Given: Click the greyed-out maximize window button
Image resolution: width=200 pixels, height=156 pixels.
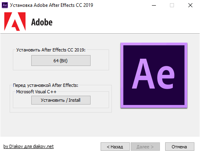Looking at the screenshot, I should tap(172, 5).
